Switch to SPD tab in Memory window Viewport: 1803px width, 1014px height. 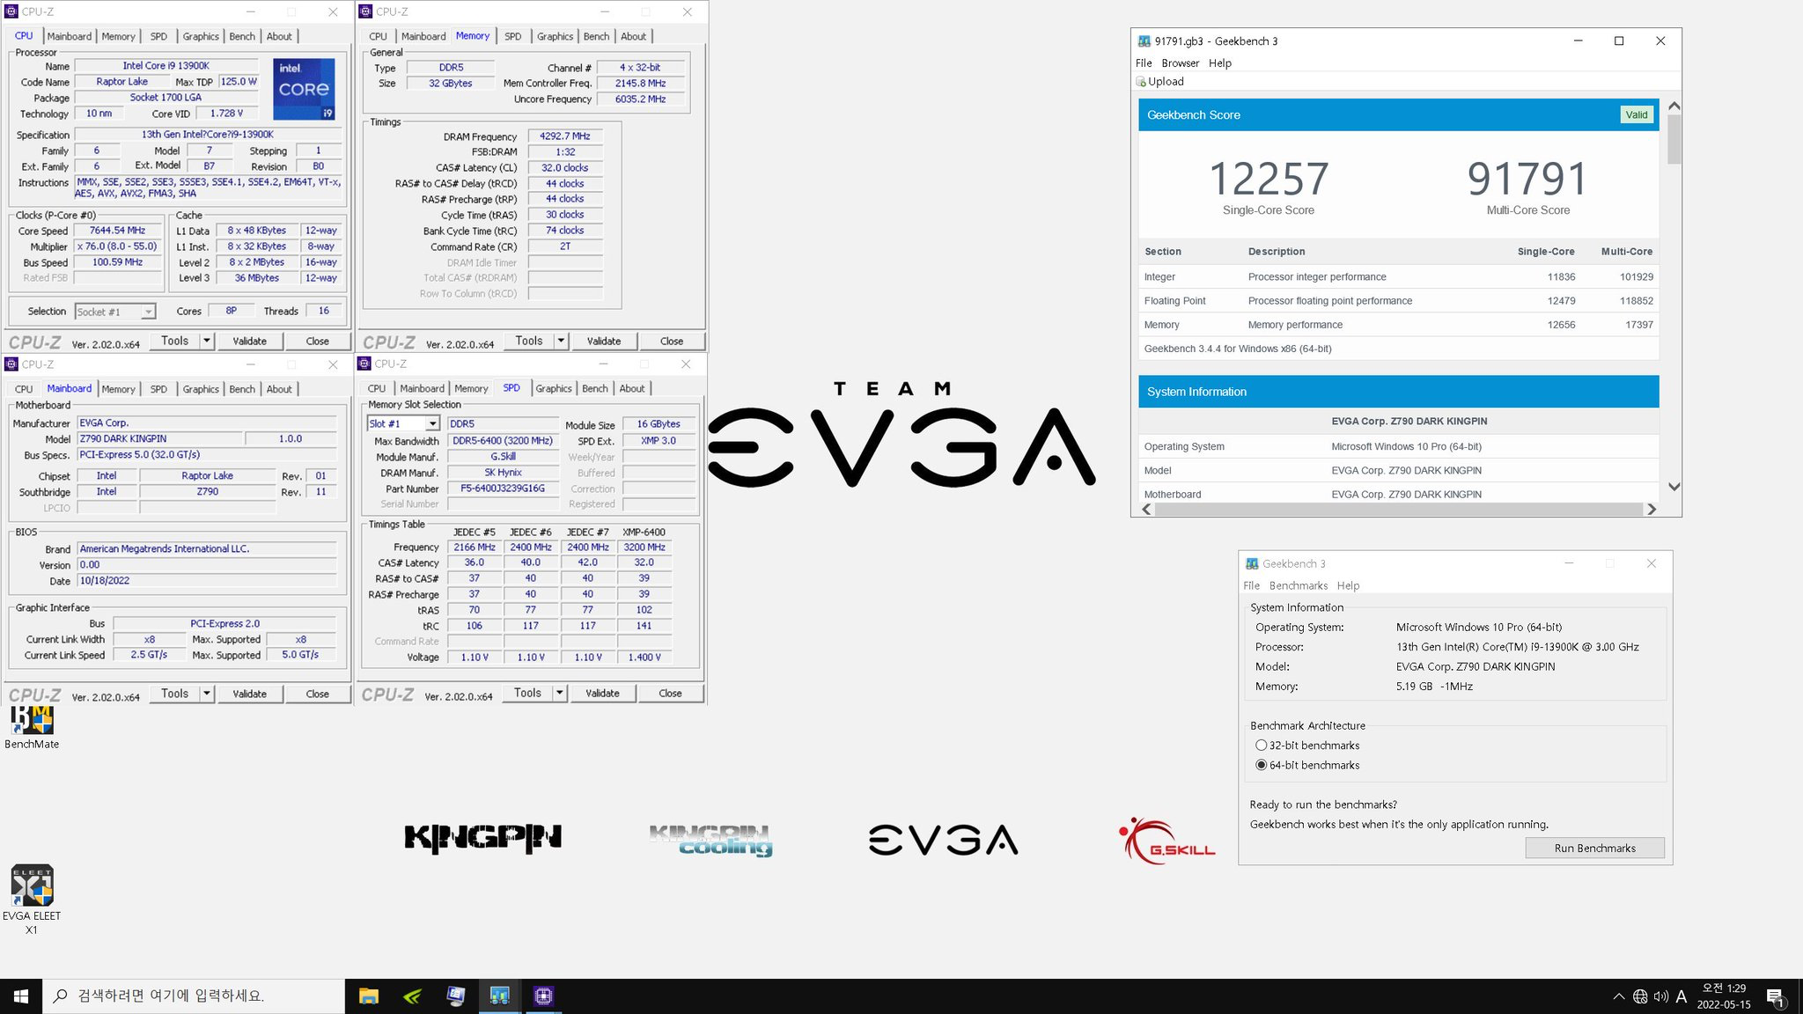[512, 36]
